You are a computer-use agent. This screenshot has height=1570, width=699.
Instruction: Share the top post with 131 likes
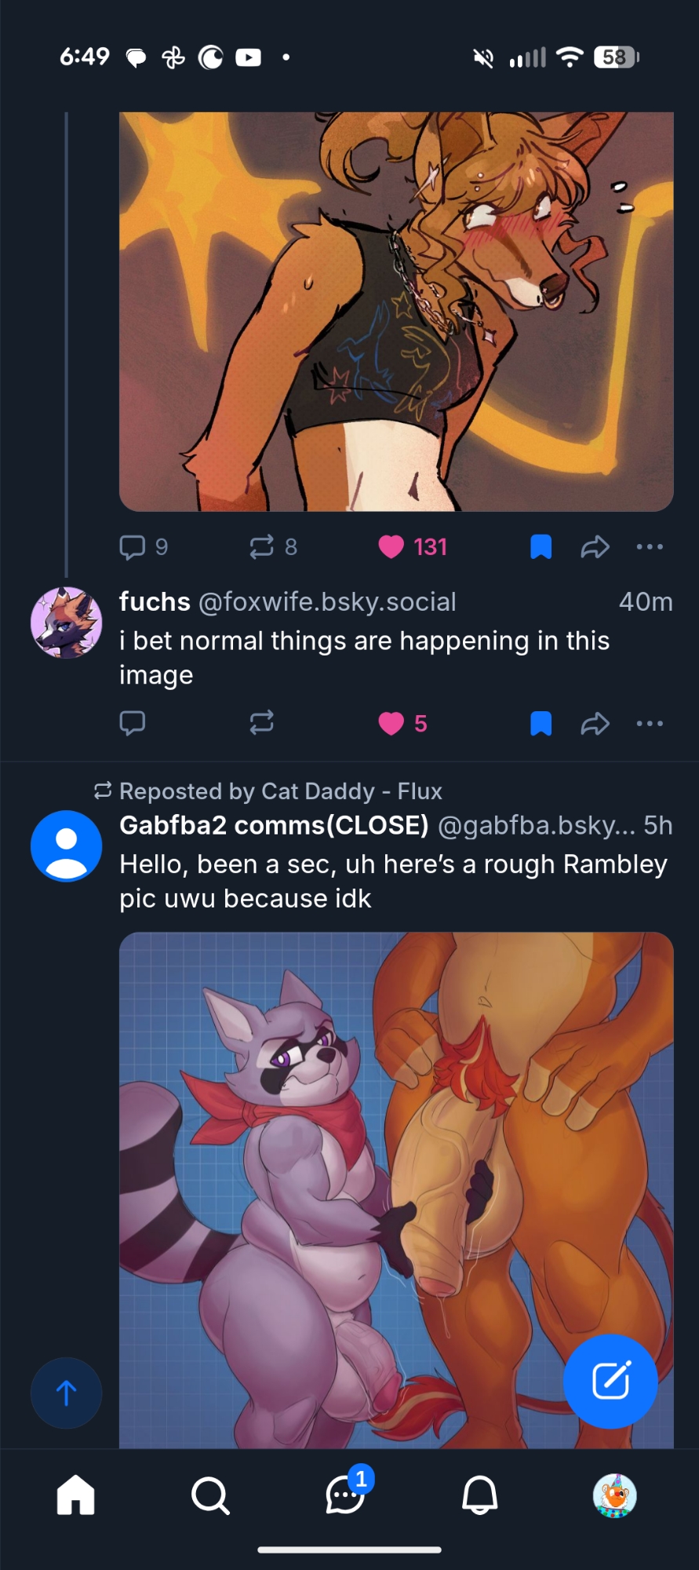pos(595,546)
